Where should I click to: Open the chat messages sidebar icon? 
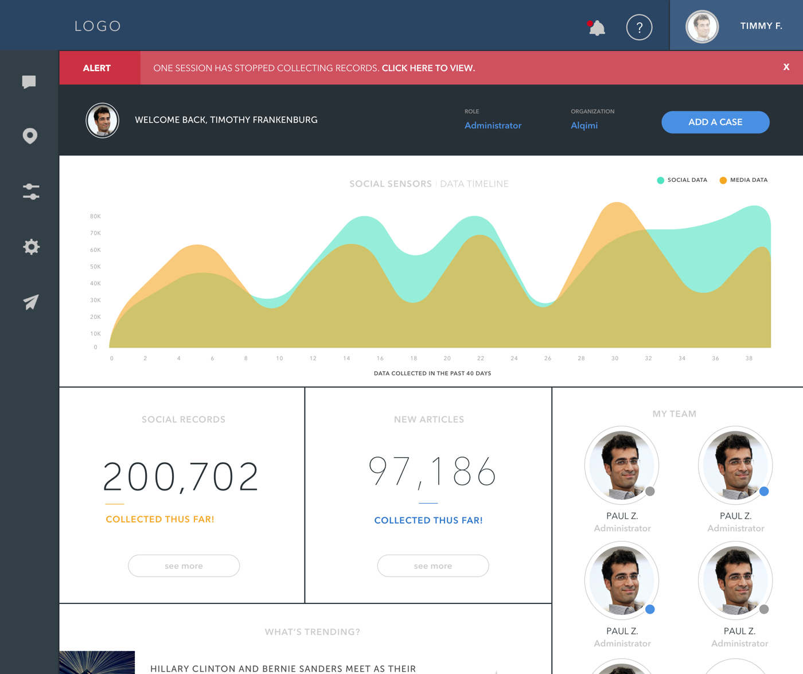(x=29, y=82)
